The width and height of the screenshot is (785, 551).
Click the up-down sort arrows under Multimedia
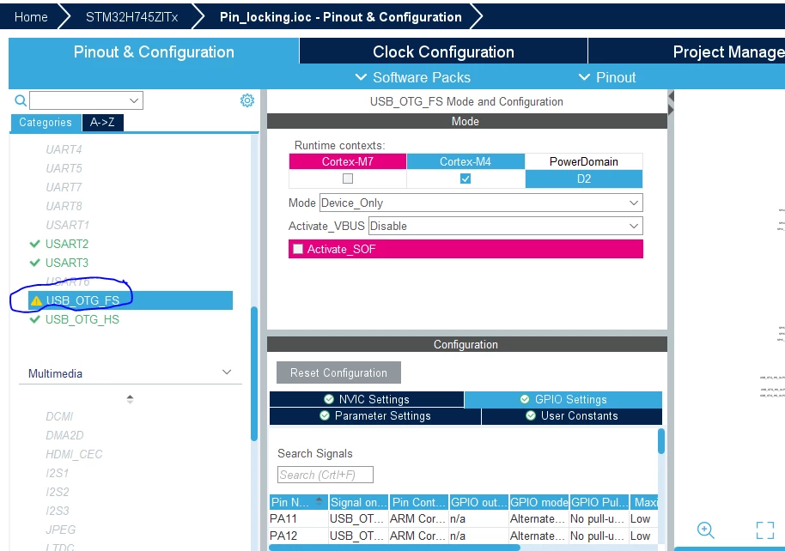(x=131, y=399)
